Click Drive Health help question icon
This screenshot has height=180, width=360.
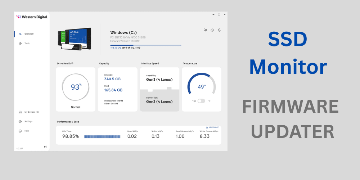click(x=72, y=63)
